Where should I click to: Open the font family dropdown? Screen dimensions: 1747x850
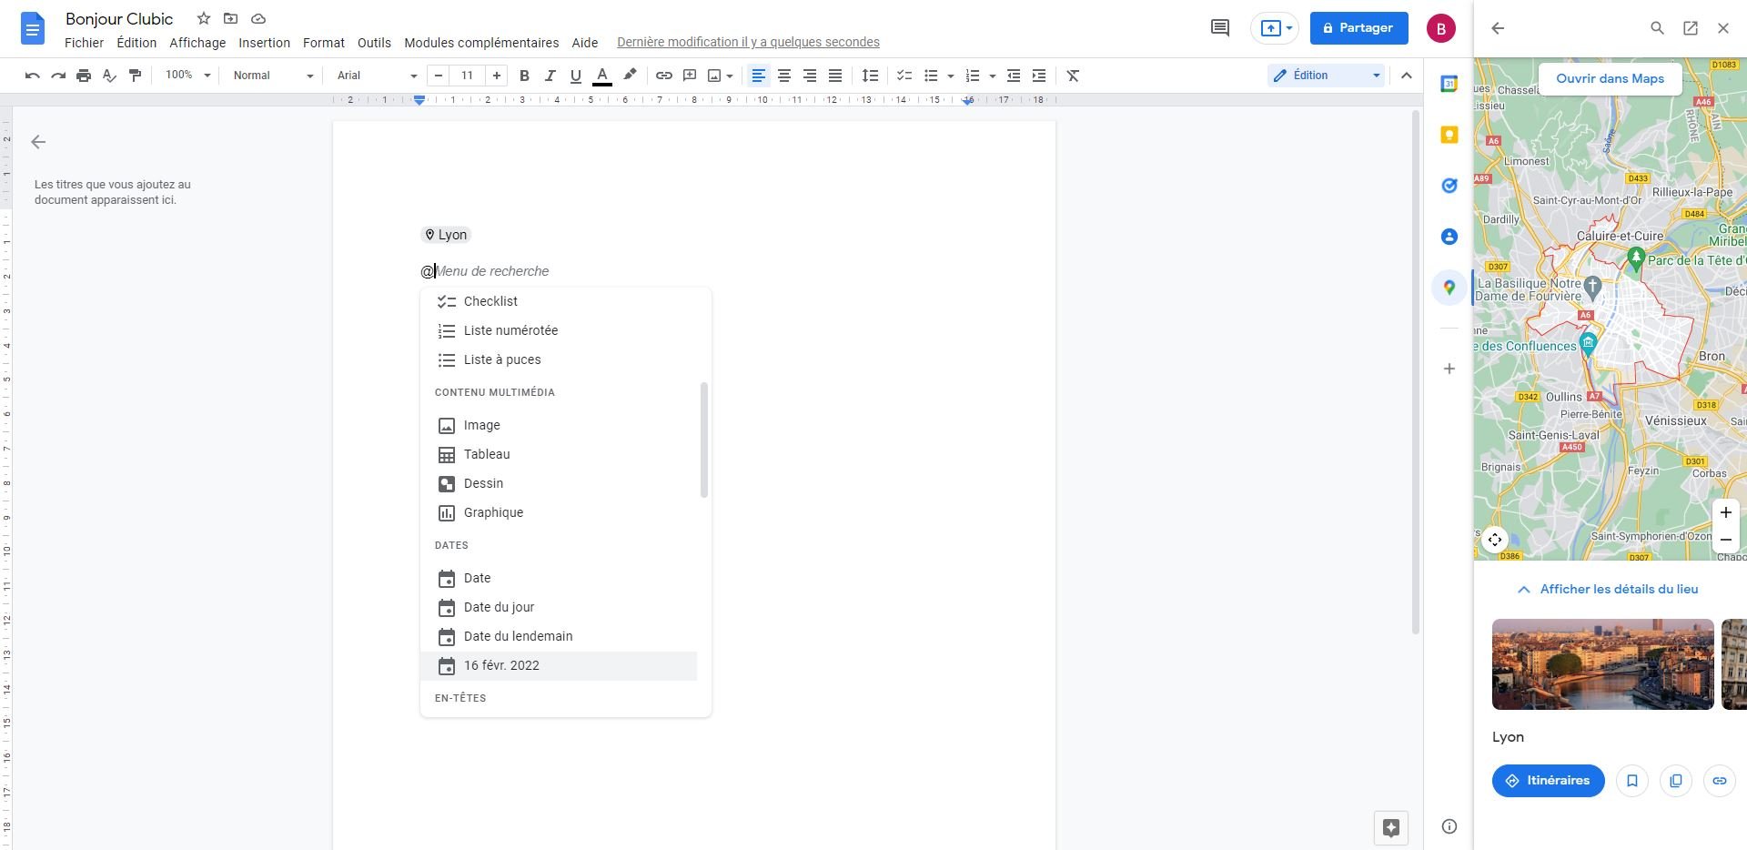373,76
